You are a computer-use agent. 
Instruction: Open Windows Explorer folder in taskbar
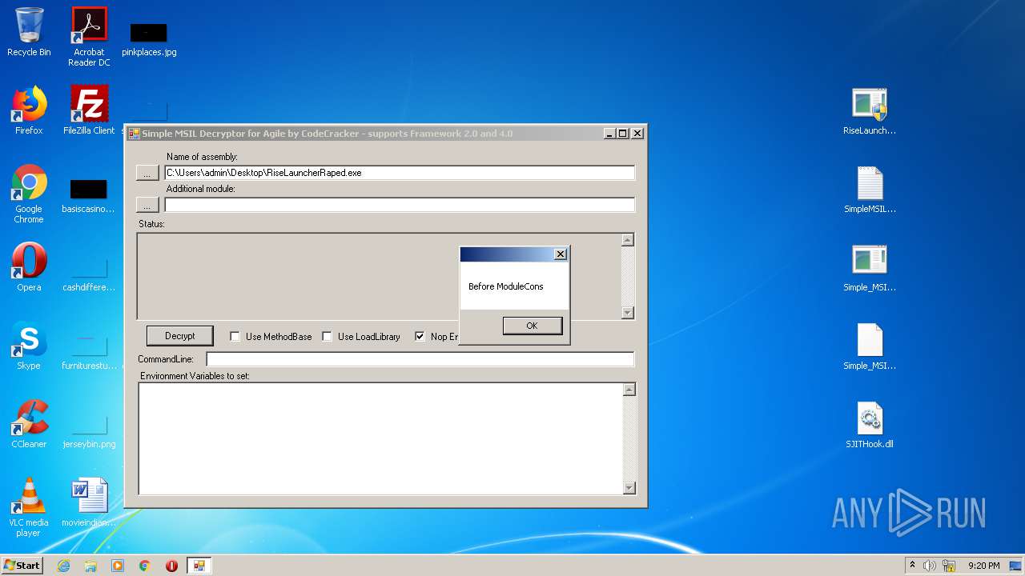tap(90, 566)
